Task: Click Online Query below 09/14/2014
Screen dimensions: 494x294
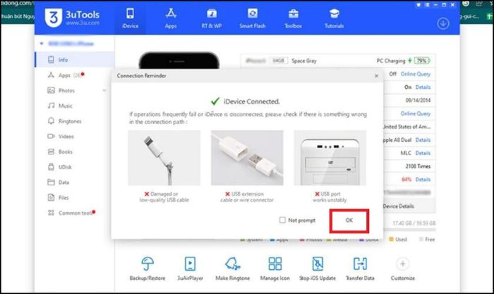Action: (x=415, y=114)
